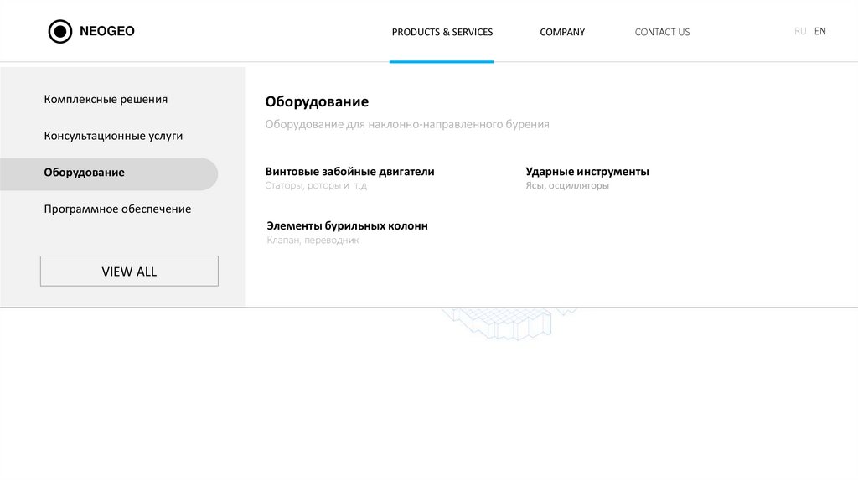Select the highlighted Оборудование sidebar item

coord(109,174)
